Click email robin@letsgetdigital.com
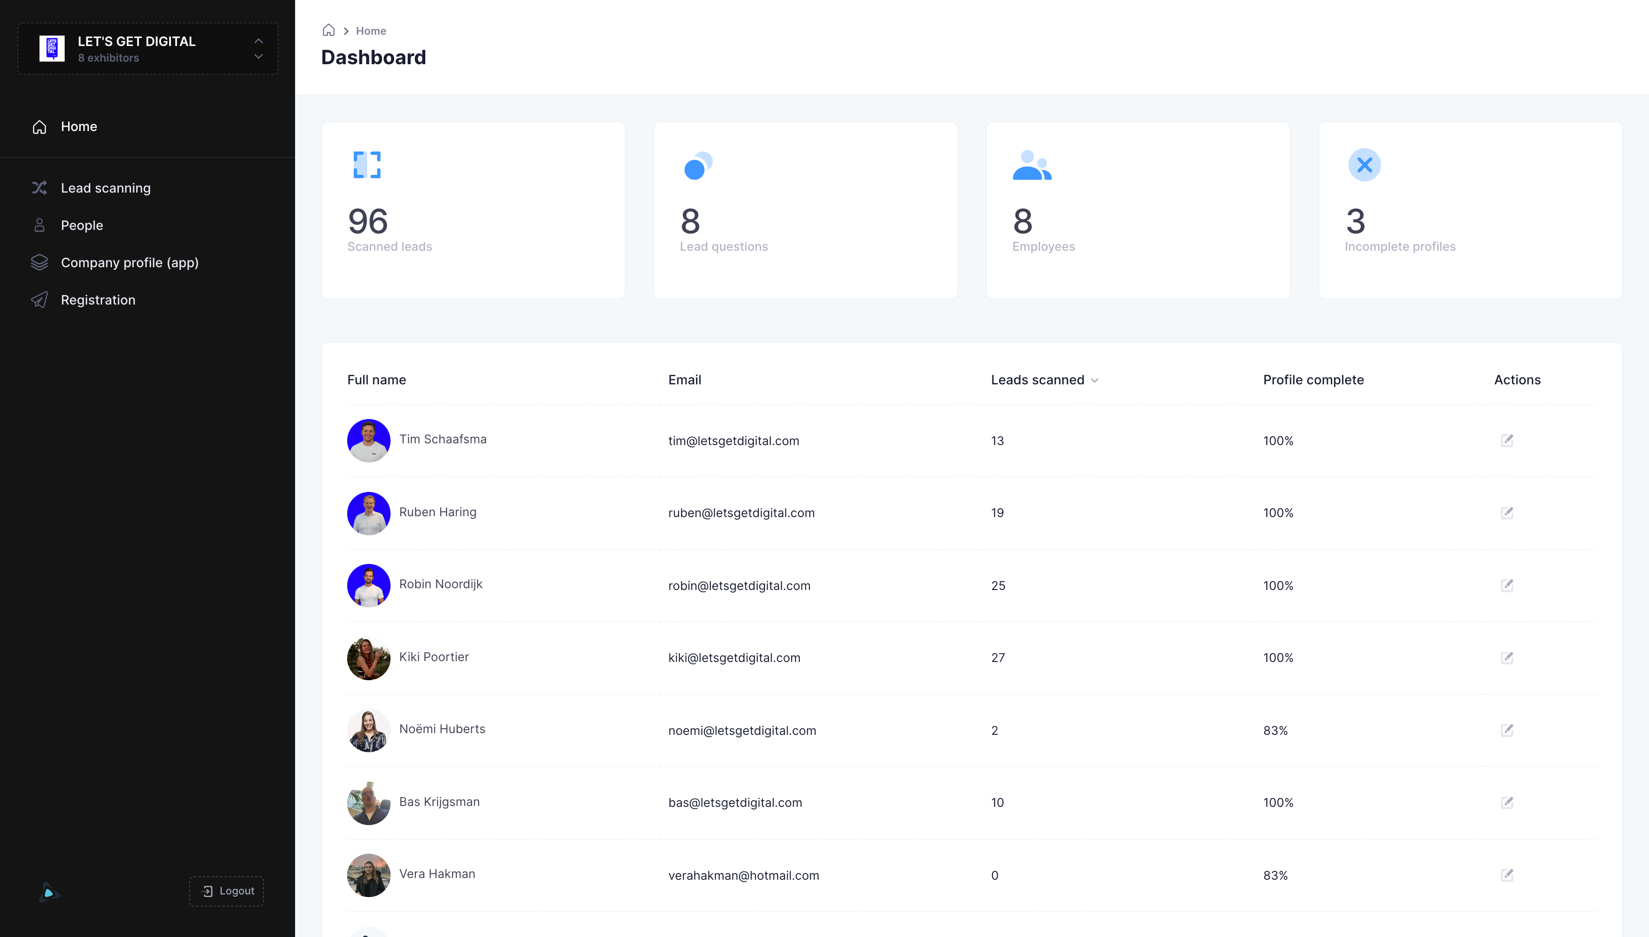1649x937 pixels. [739, 586]
